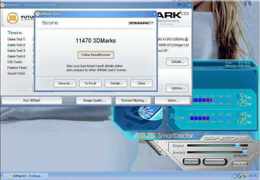Maximize the 3DMark03 main window
Viewport: 260px width, 180px height.
coord(184,5)
